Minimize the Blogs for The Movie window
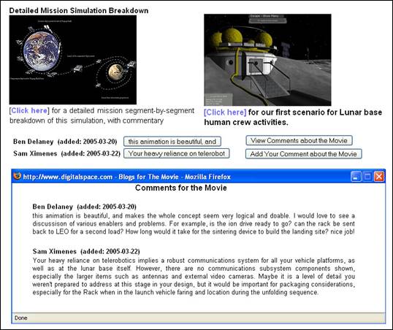 click(x=356, y=177)
